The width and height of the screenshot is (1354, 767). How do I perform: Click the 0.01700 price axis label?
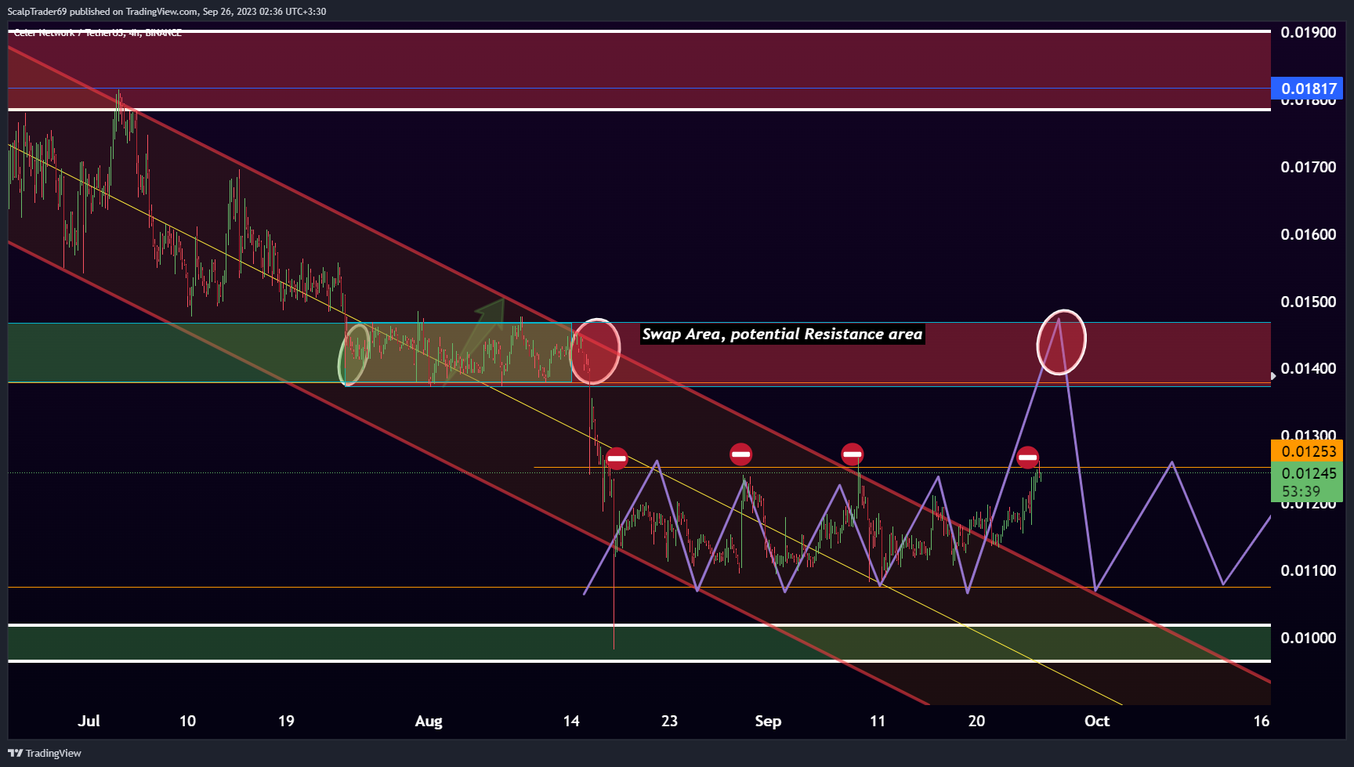(x=1308, y=167)
